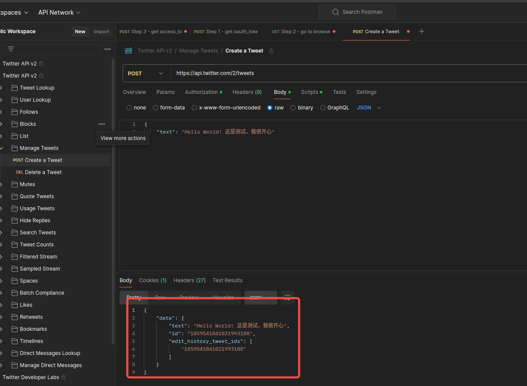Open the Overview request tab
This screenshot has height=386, width=527.
click(x=134, y=92)
